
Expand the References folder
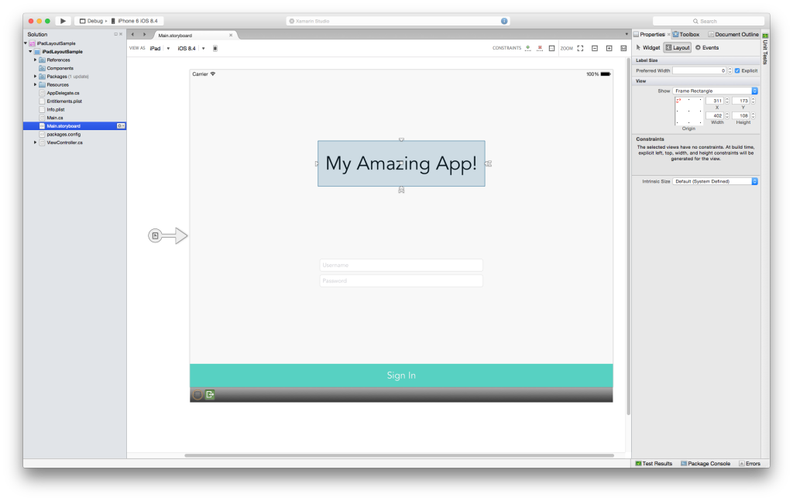click(x=36, y=60)
